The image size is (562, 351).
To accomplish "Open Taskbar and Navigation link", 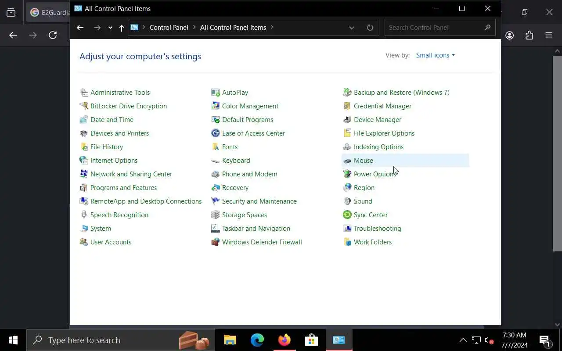I will coord(256,229).
